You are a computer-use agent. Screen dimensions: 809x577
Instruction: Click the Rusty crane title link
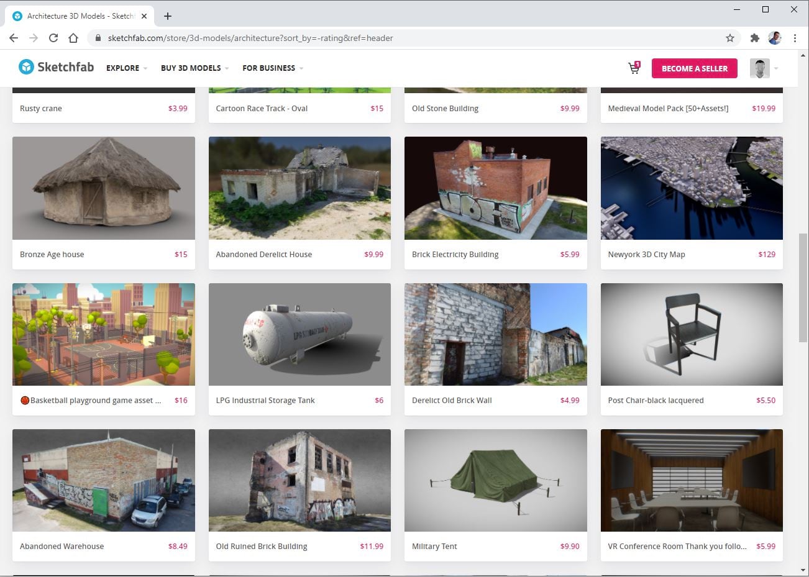point(41,108)
